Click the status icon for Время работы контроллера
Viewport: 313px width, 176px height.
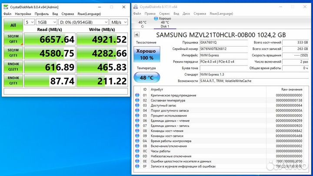pyautogui.click(x=137, y=141)
